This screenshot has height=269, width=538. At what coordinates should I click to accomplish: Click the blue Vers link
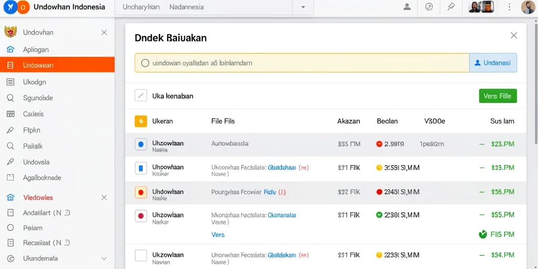click(x=218, y=235)
